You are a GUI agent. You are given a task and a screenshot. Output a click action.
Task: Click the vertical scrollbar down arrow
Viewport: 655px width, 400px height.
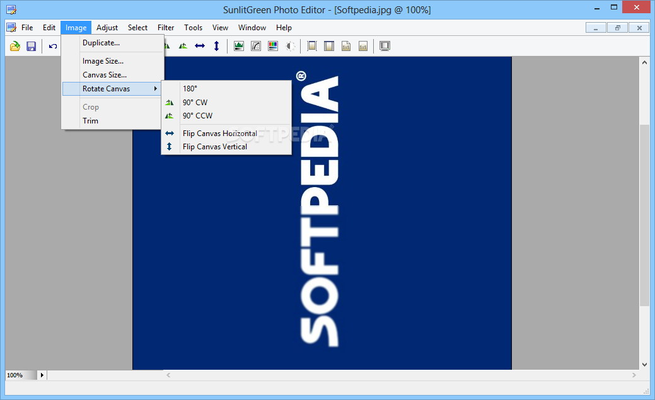[x=644, y=365]
